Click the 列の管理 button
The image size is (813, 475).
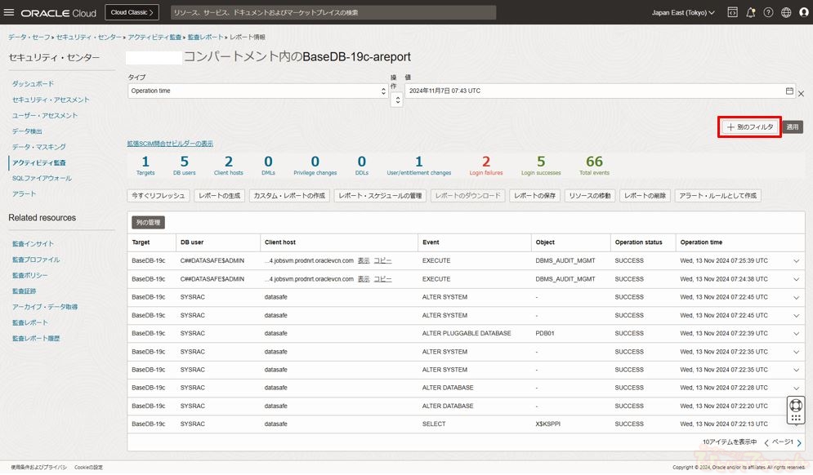[148, 222]
